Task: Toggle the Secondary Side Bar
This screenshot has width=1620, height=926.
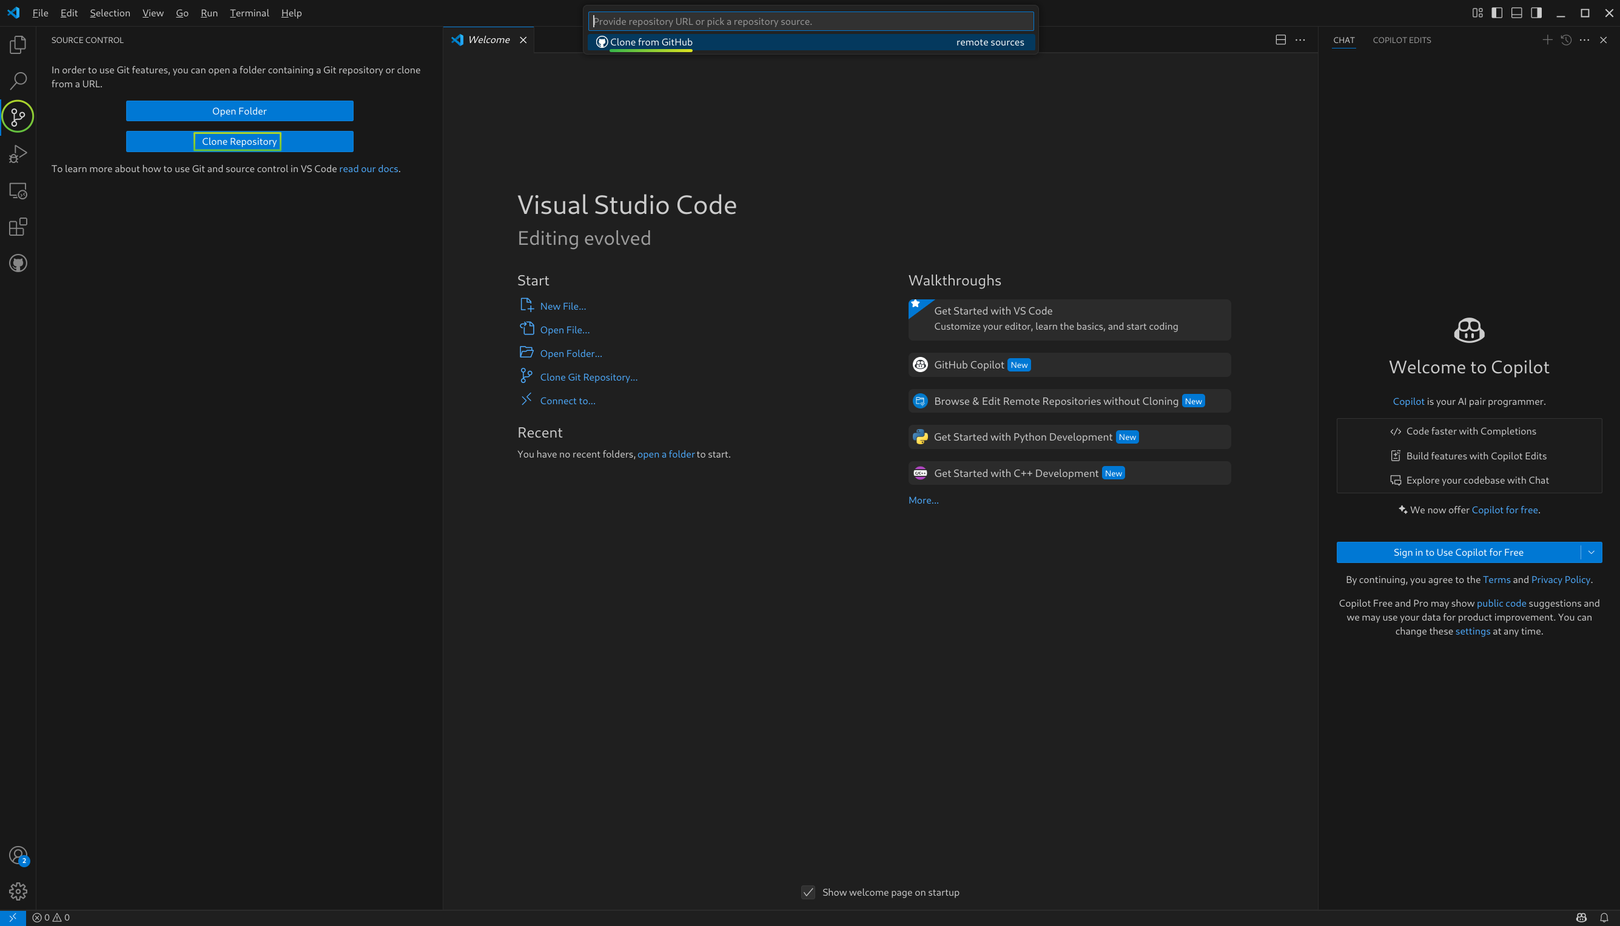Action: [1537, 13]
